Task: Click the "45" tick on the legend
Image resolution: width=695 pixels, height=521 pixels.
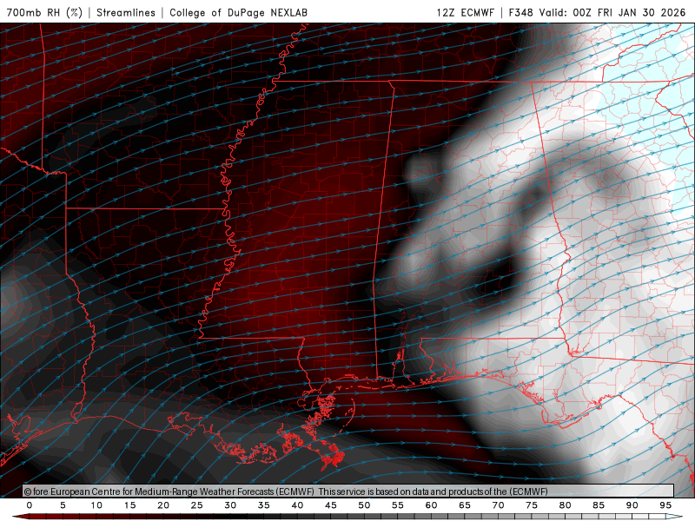Action: (x=331, y=505)
